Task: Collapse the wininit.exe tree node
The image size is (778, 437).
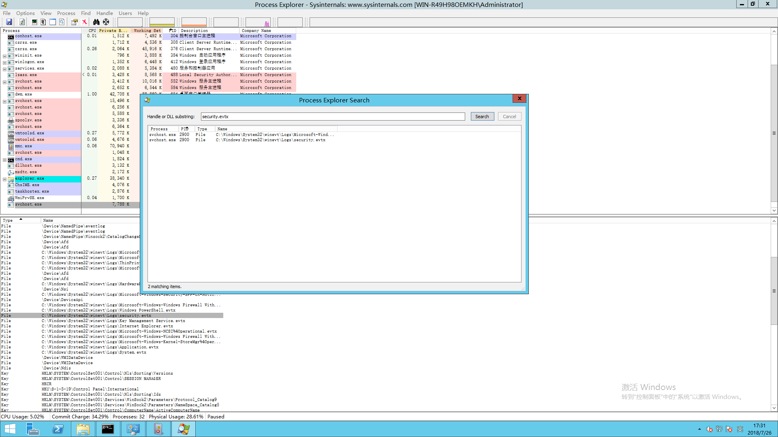Action: click(4, 56)
